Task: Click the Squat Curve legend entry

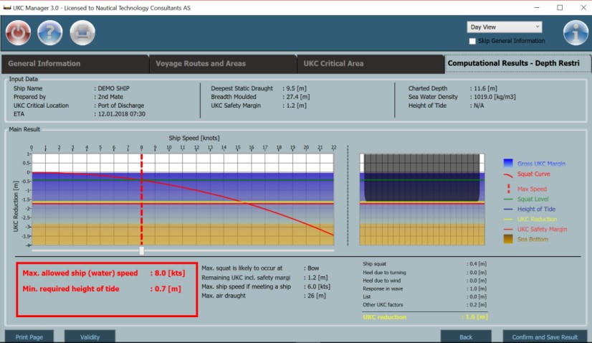Action: point(533,174)
